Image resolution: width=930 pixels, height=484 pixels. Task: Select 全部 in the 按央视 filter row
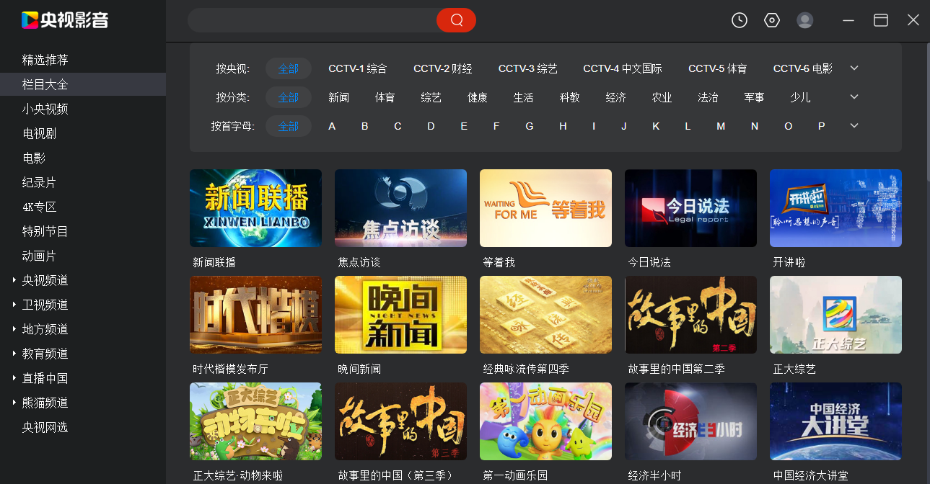(x=289, y=68)
